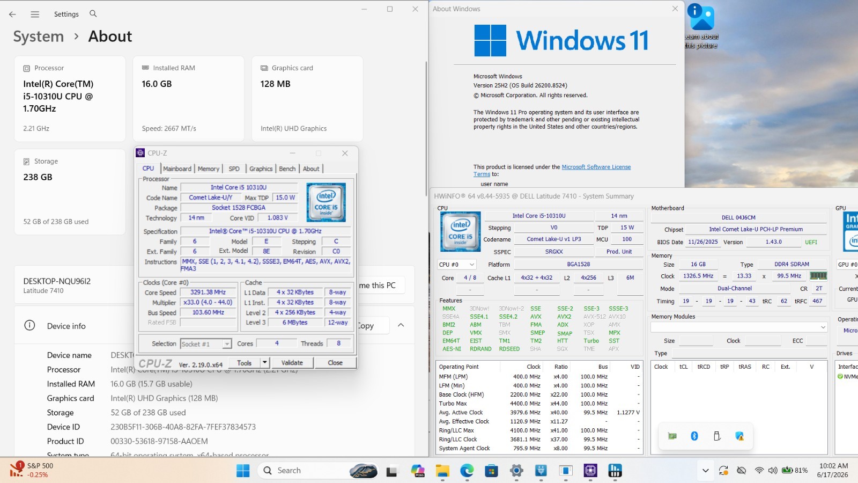Screen dimensions: 858x483
Task: Open the About tab in CPU-Z
Action: [x=311, y=169]
